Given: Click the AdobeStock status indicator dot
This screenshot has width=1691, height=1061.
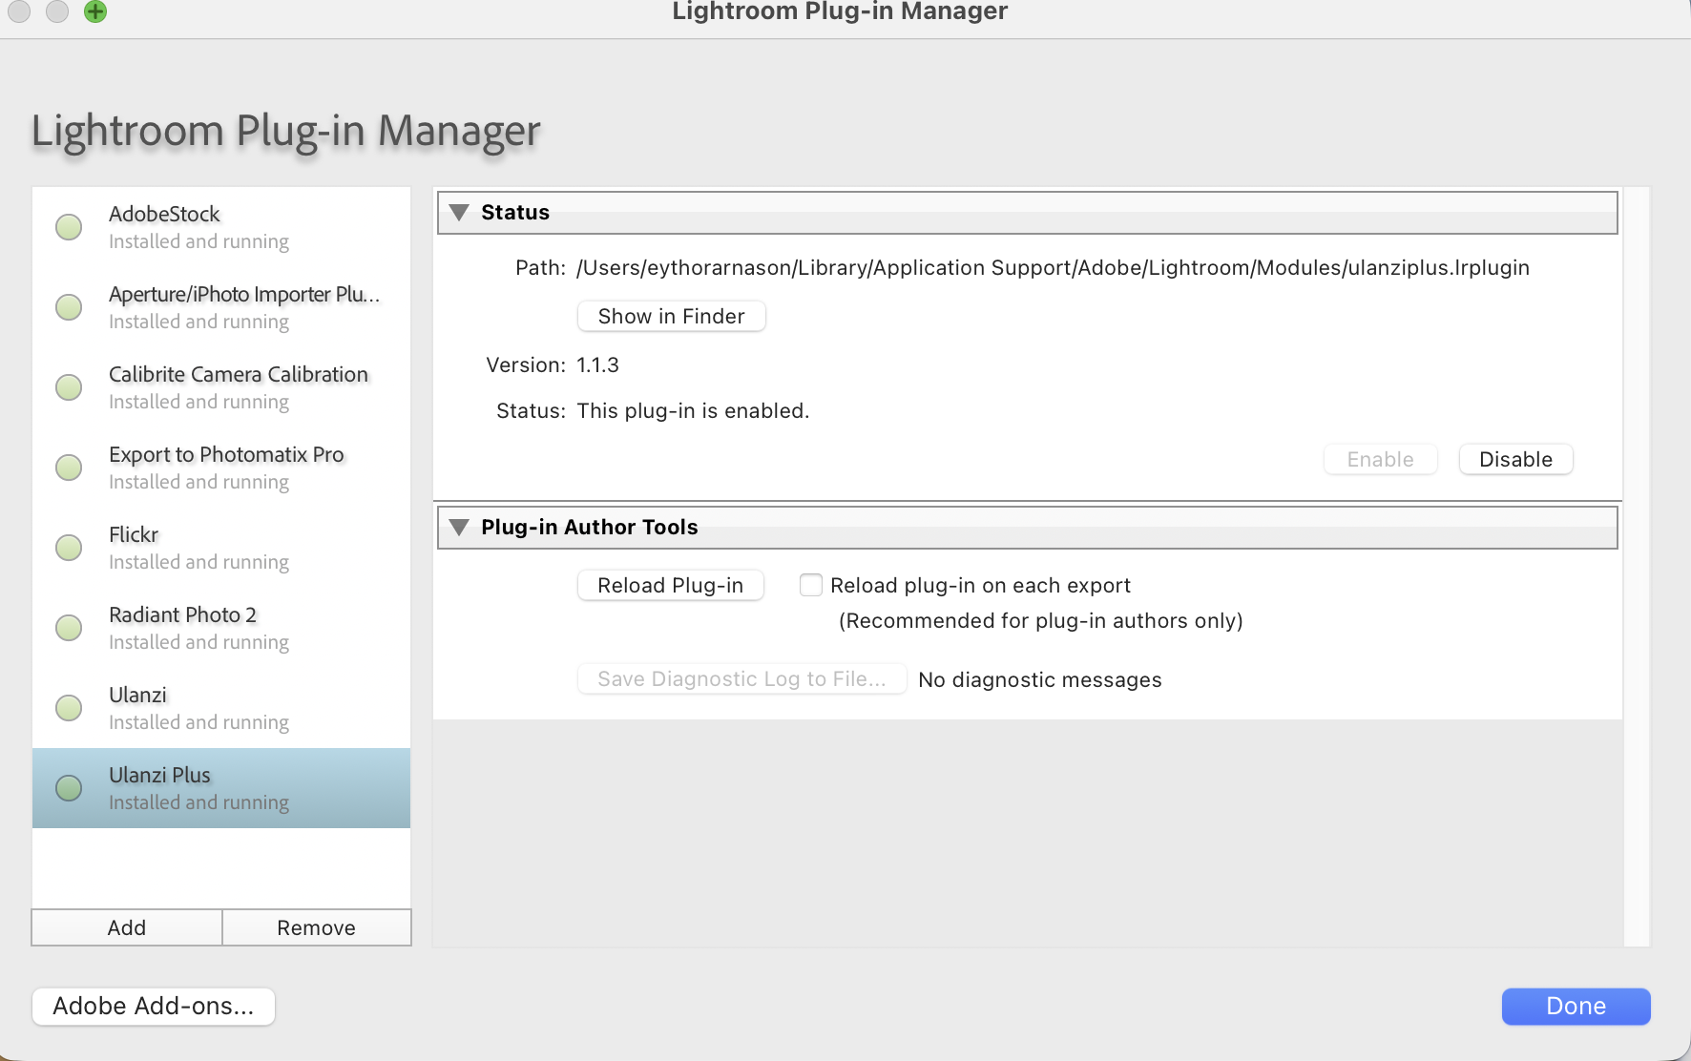Looking at the screenshot, I should [x=69, y=227].
